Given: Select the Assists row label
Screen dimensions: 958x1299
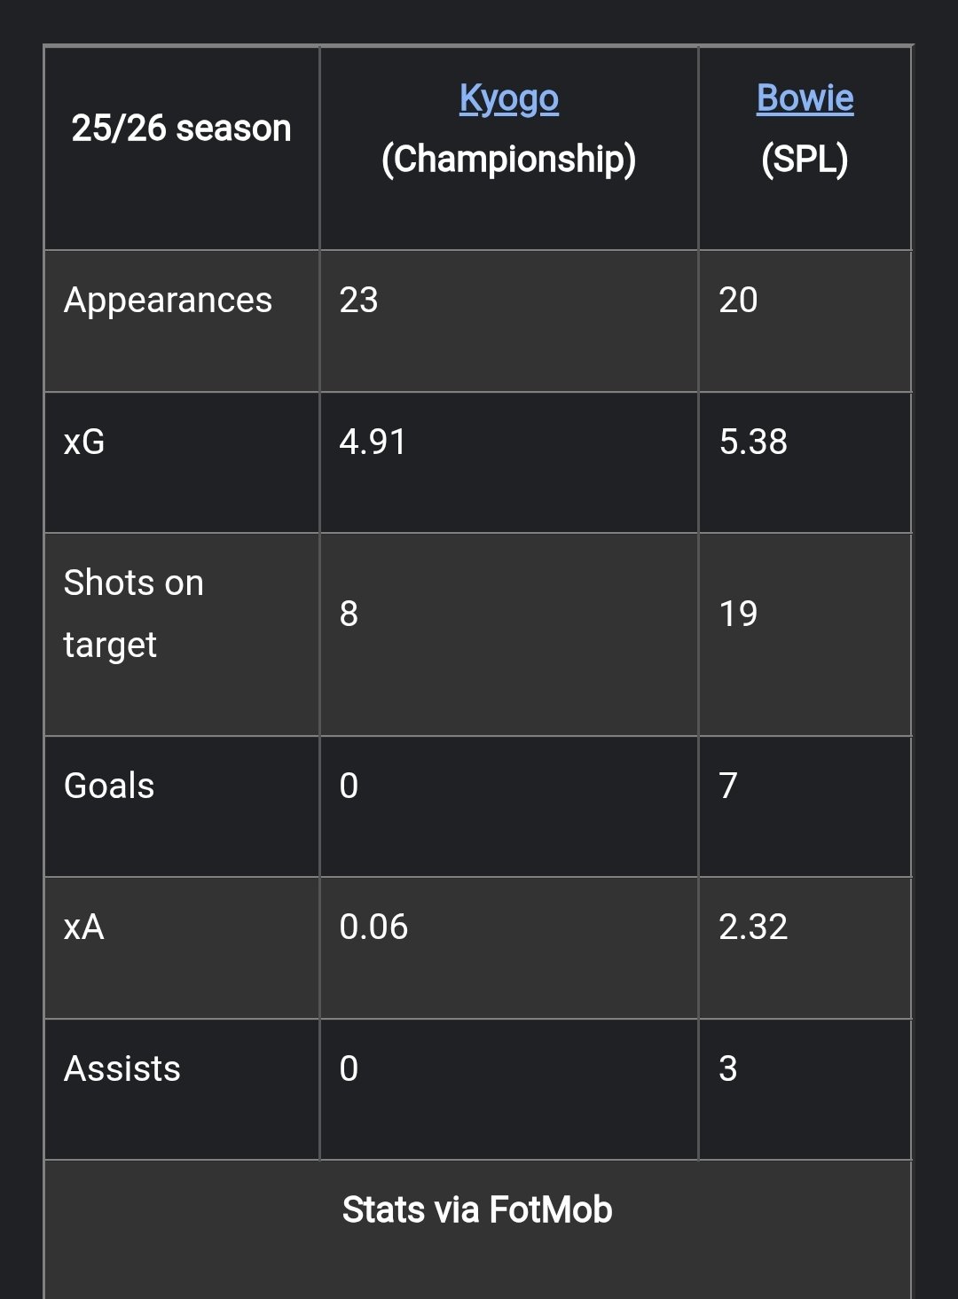Looking at the screenshot, I should click(x=122, y=1068).
